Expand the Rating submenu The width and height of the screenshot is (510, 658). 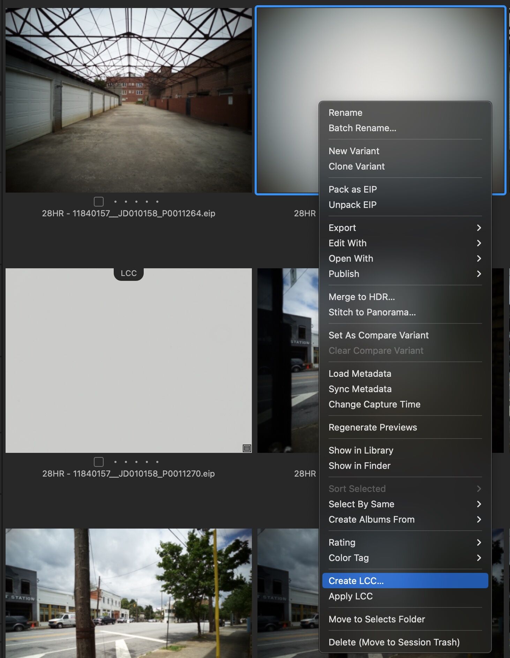[x=405, y=543]
